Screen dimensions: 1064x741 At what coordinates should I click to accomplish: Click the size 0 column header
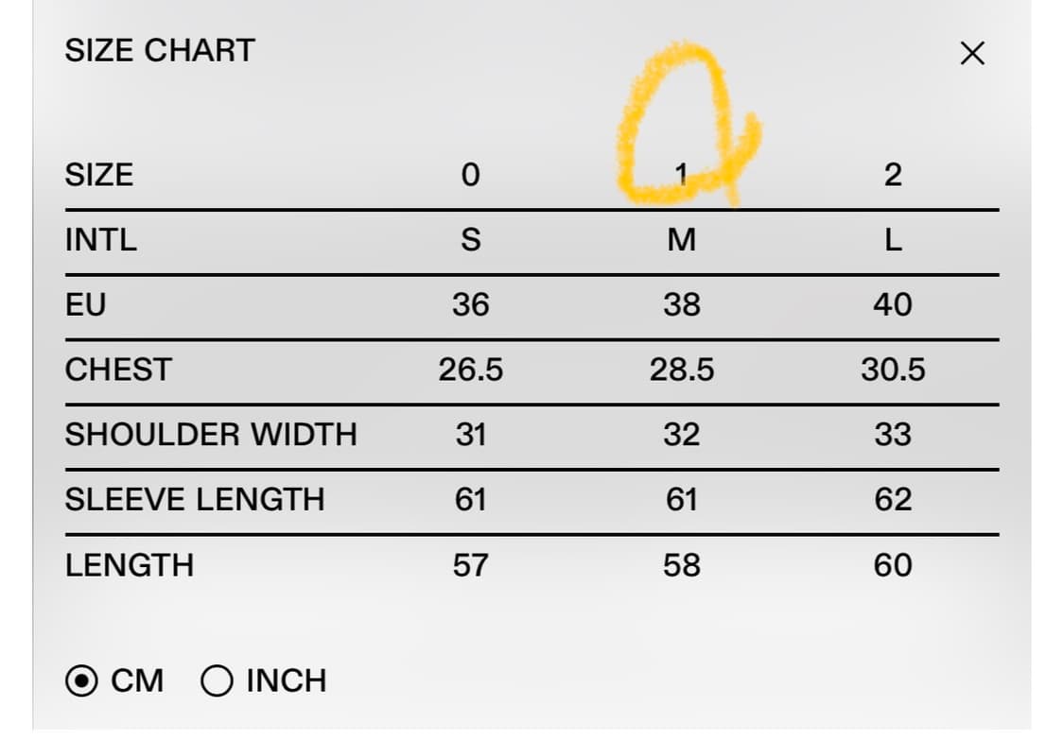pyautogui.click(x=470, y=175)
